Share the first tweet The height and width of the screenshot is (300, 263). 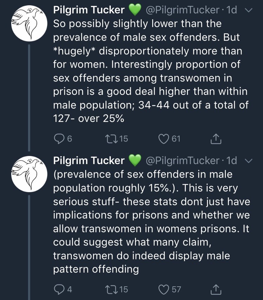pyautogui.click(x=216, y=139)
